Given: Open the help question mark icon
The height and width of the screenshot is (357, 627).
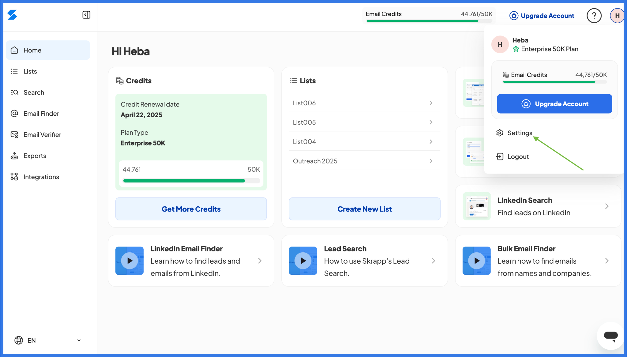Looking at the screenshot, I should click(594, 16).
